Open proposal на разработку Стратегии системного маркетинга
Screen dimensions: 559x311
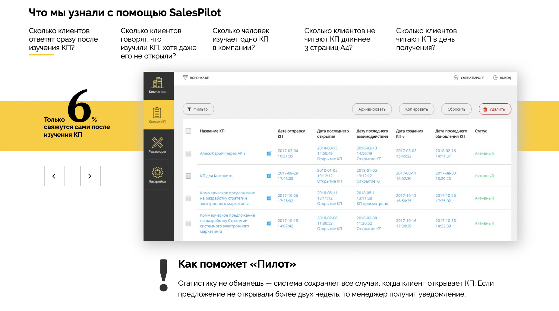pyautogui.click(x=227, y=223)
